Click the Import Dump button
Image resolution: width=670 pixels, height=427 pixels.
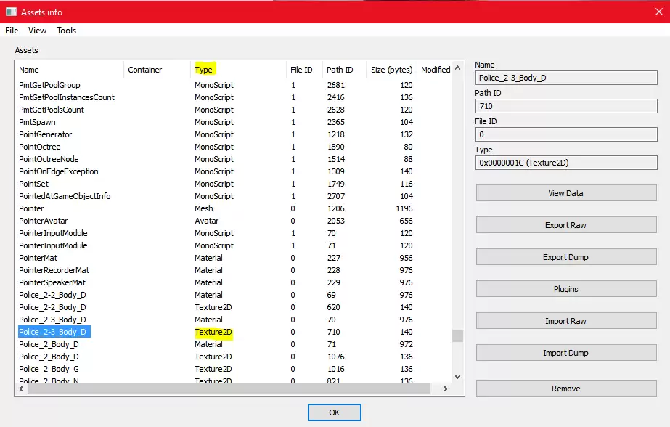click(566, 353)
